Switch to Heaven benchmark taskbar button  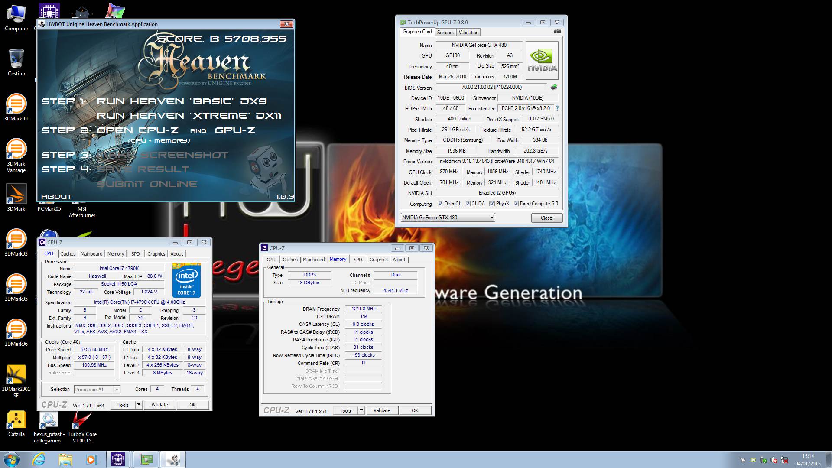tap(173, 459)
